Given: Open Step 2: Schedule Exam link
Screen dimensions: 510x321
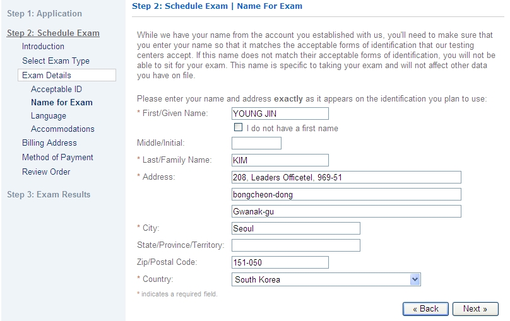Looking at the screenshot, I should (53, 33).
